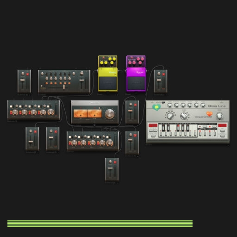Click the orange heart icon on Bassline
Screen dimensions: 237x237
click(x=209, y=113)
